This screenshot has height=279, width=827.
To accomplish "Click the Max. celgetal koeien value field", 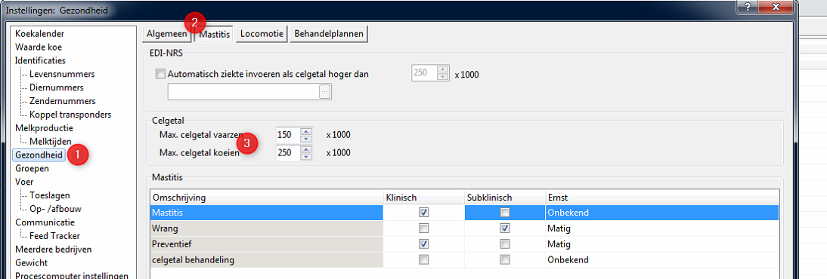I will (x=287, y=153).
